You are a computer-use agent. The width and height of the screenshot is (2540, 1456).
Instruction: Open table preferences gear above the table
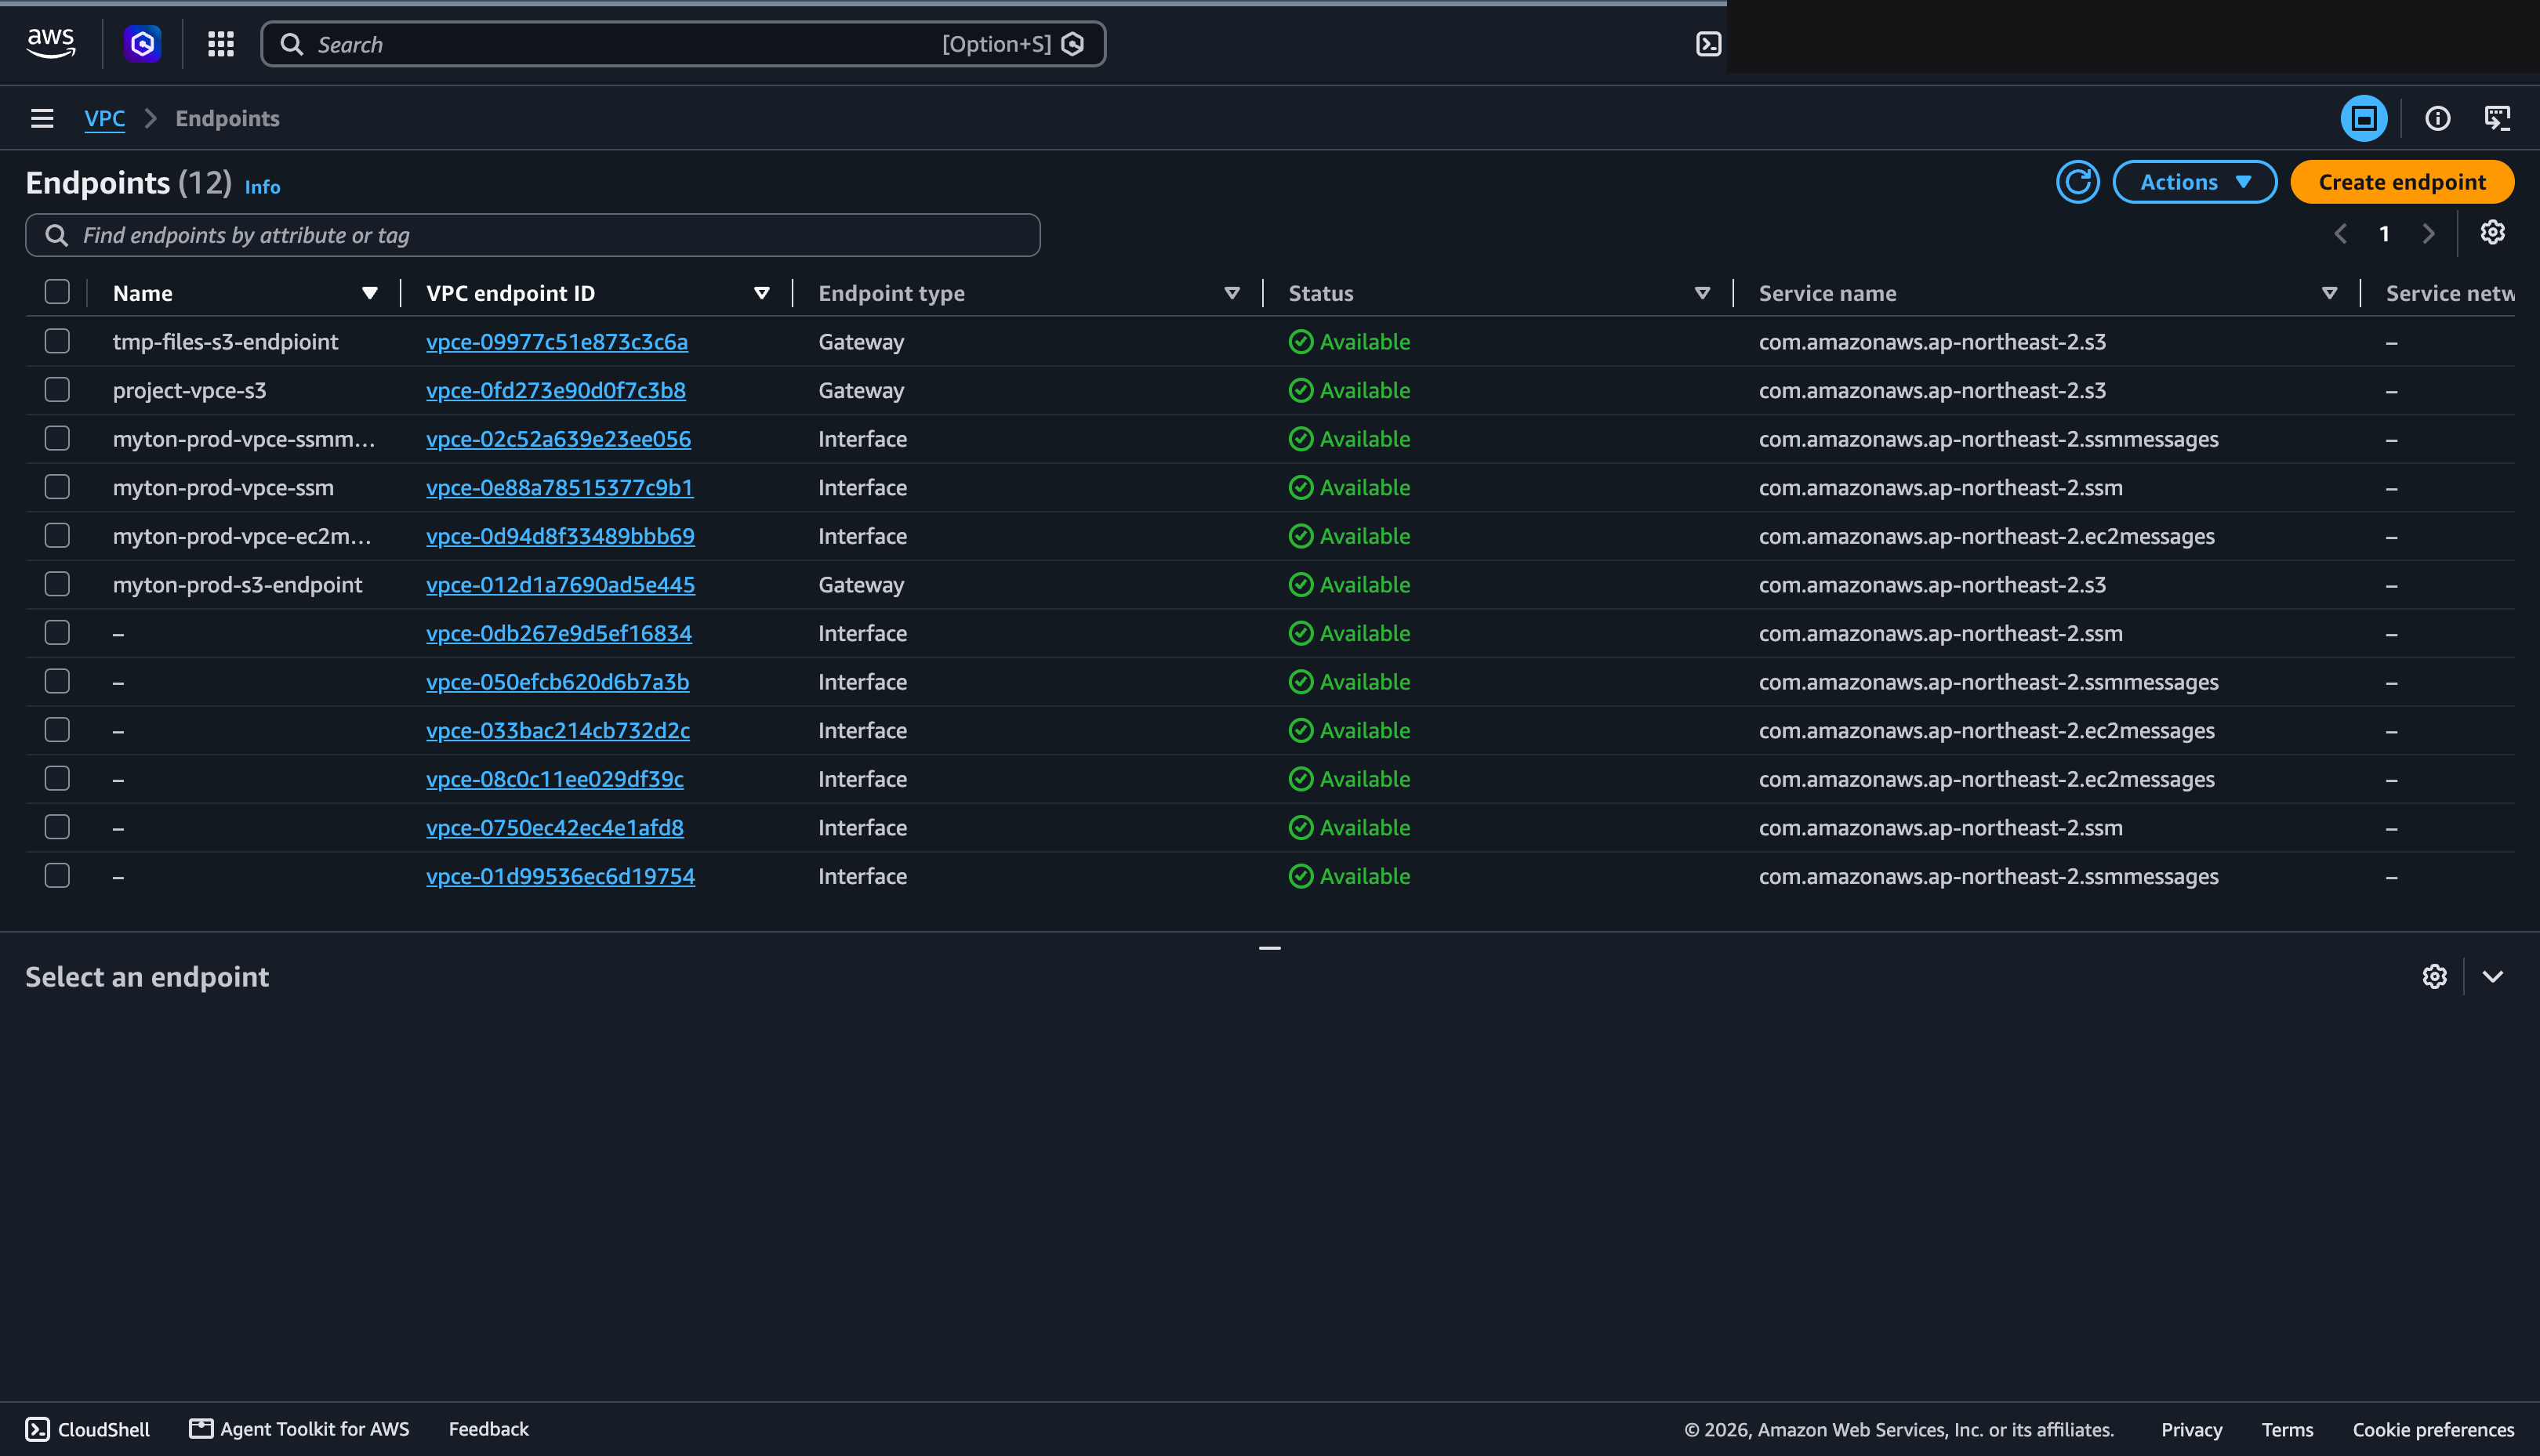click(x=2492, y=233)
